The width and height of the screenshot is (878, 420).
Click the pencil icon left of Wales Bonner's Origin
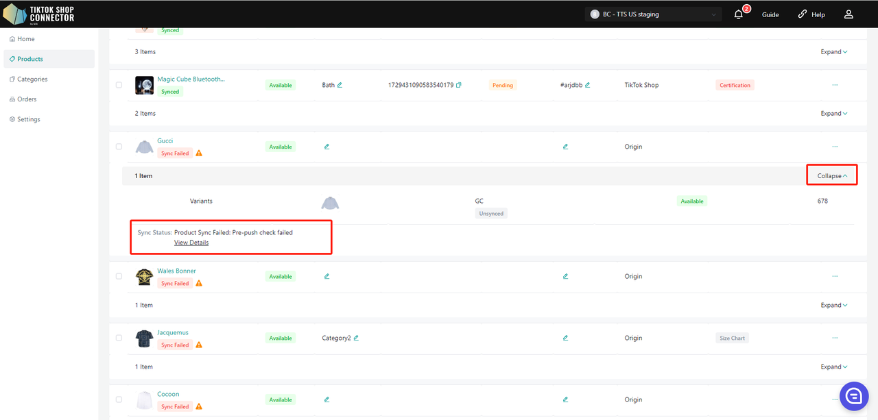click(x=565, y=277)
